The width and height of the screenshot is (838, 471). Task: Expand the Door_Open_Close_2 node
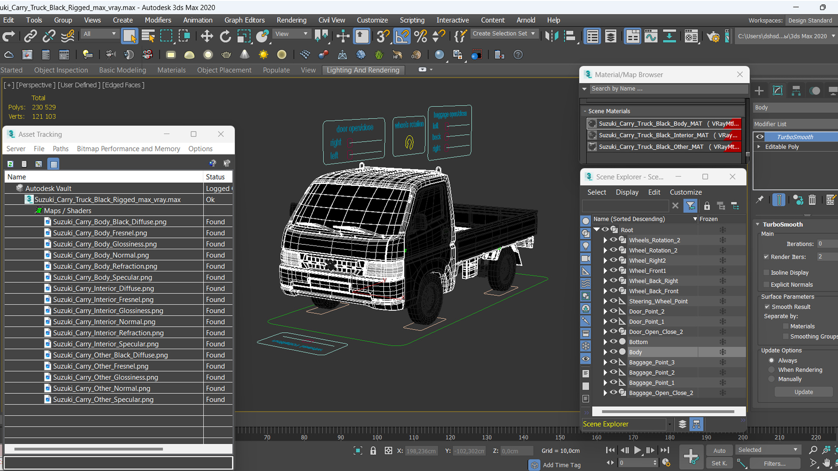[x=605, y=332]
